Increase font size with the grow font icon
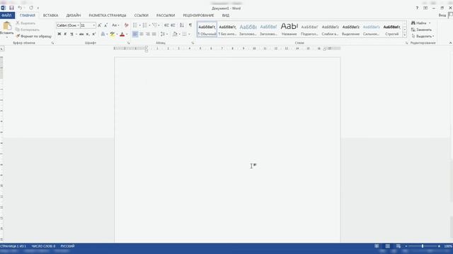453x254 pixels. pos(99,25)
